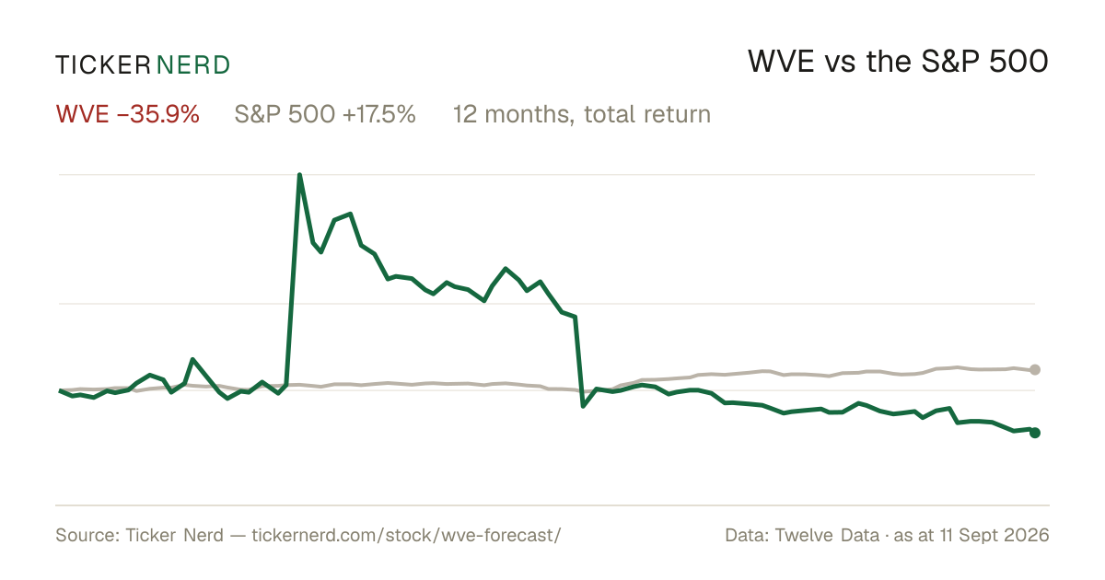1105x580 pixels.
Task: Select the S&P 500 +17.5% legend label
Action: coord(325,114)
